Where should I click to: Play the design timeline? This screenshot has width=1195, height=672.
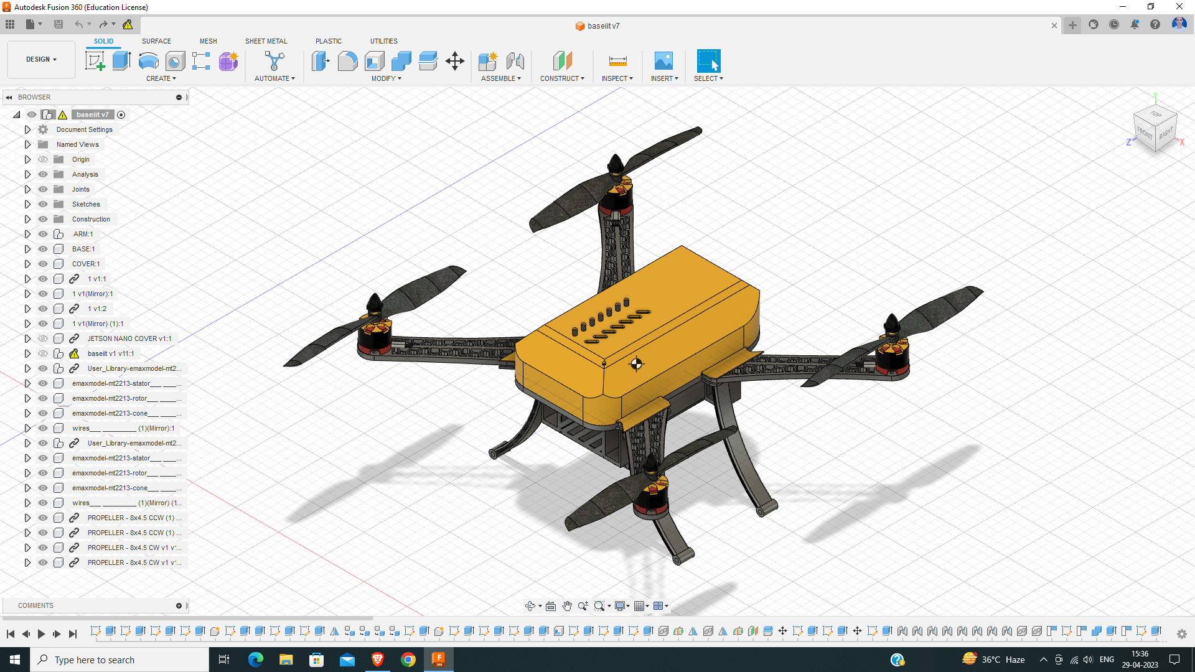[41, 633]
